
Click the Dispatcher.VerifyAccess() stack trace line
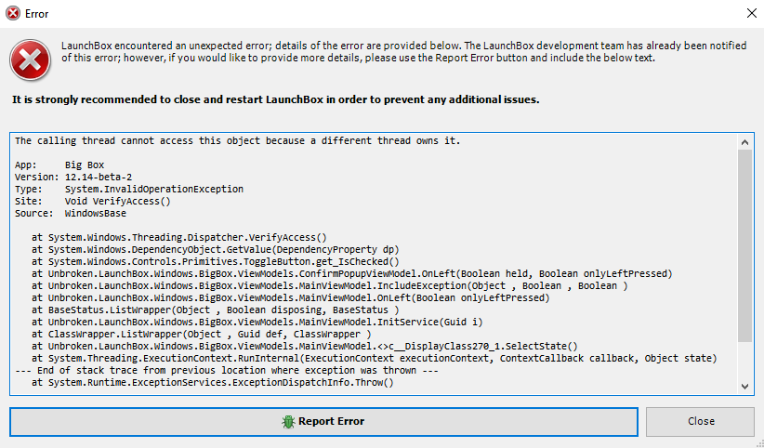point(179,237)
